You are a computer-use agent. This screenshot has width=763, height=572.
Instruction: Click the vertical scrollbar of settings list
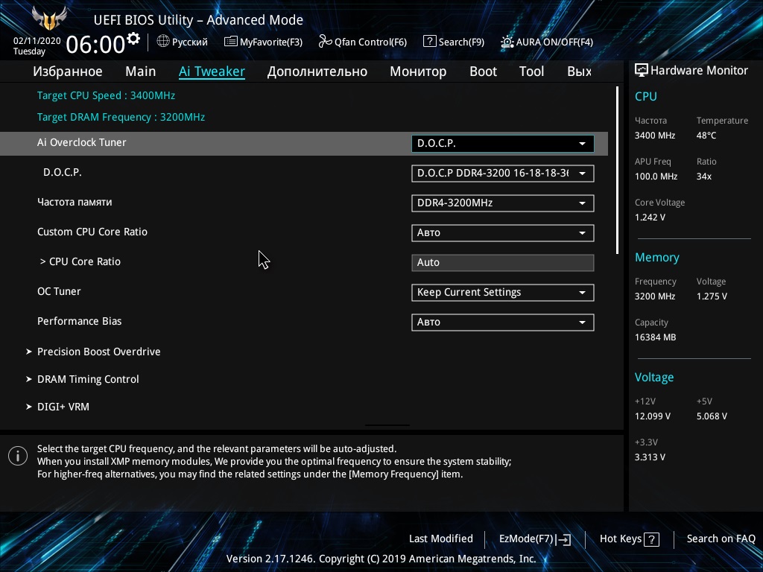[x=617, y=171]
